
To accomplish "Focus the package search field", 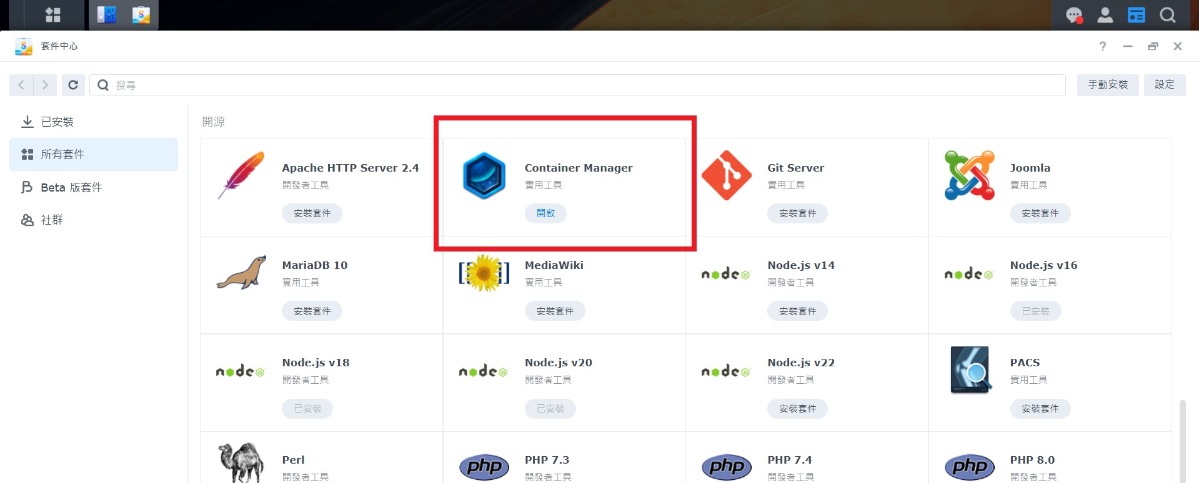I will [577, 85].
